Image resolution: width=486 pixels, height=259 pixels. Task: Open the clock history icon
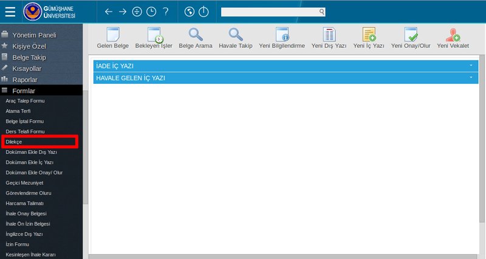coord(151,12)
